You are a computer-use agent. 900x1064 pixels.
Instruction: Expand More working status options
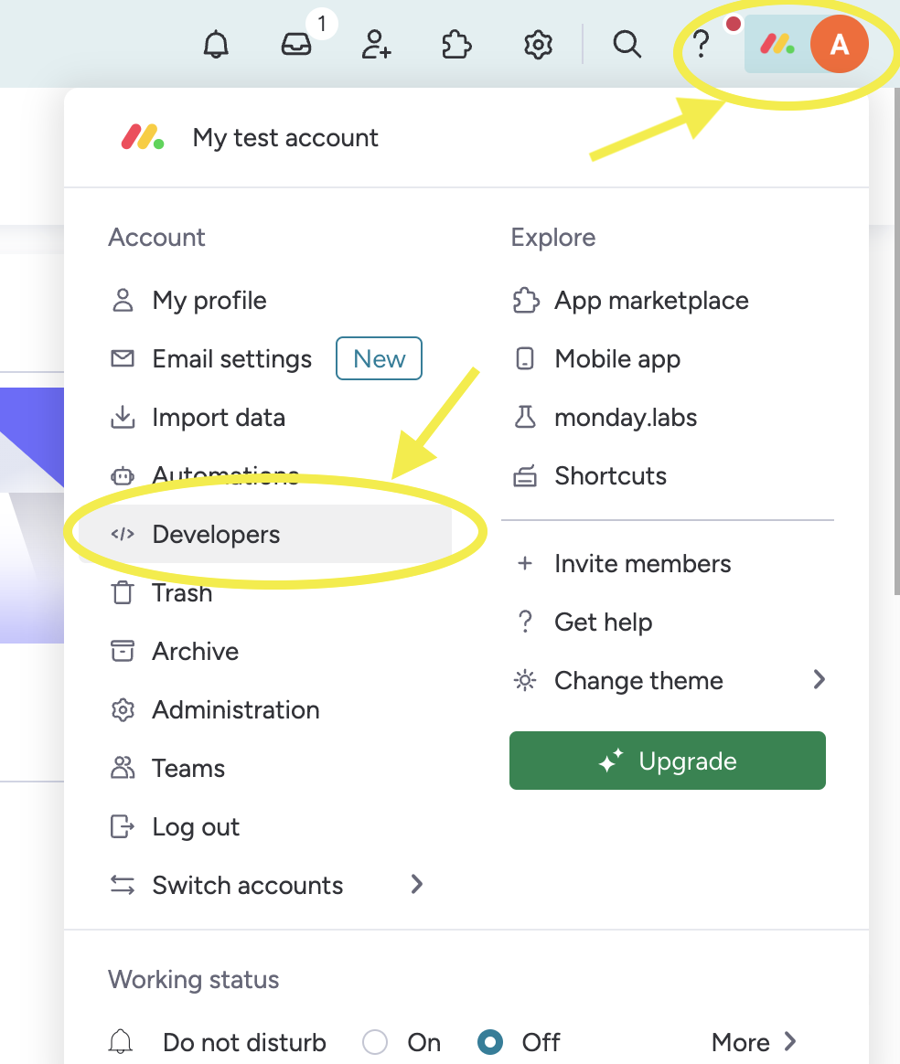pyautogui.click(x=754, y=1042)
